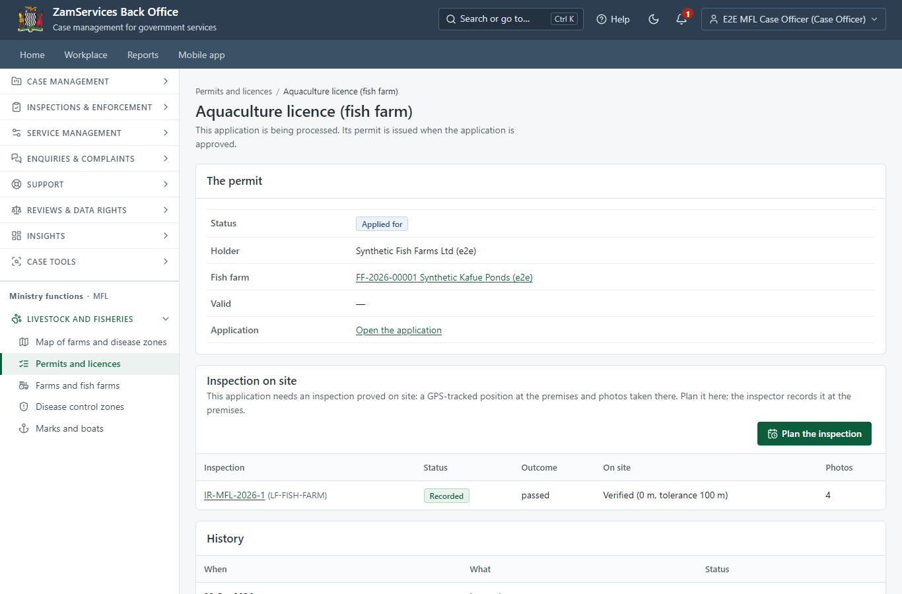The image size is (902, 594).
Task: Click the search magnifier icon
Action: point(451,19)
